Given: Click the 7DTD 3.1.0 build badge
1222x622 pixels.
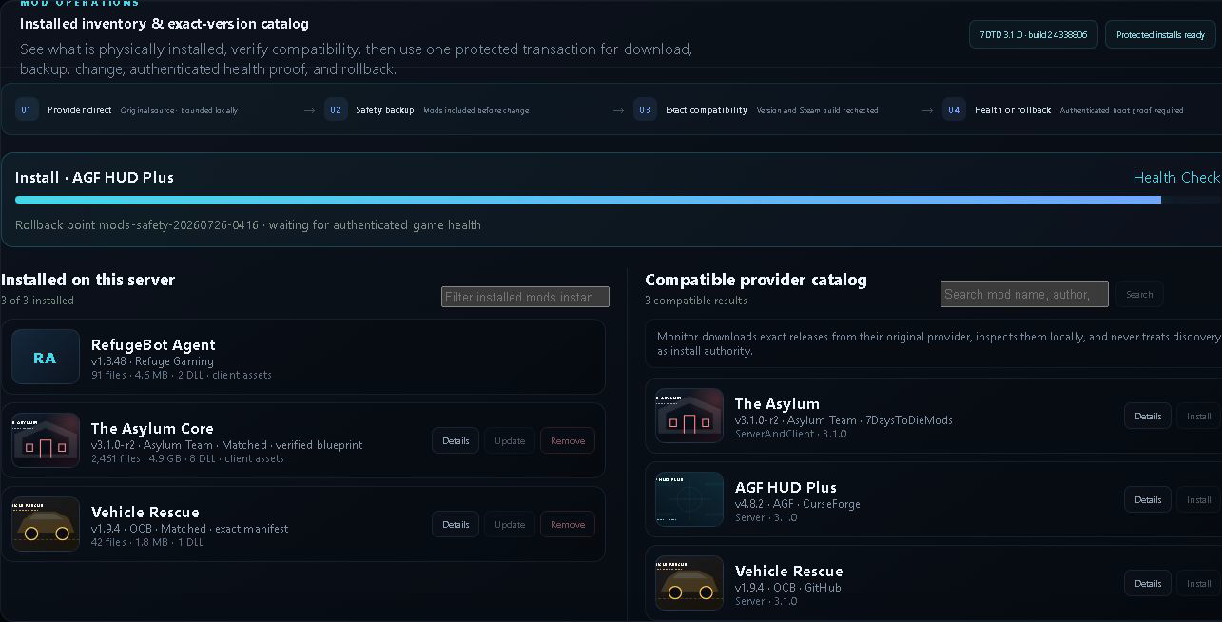Looking at the screenshot, I should (1034, 34).
